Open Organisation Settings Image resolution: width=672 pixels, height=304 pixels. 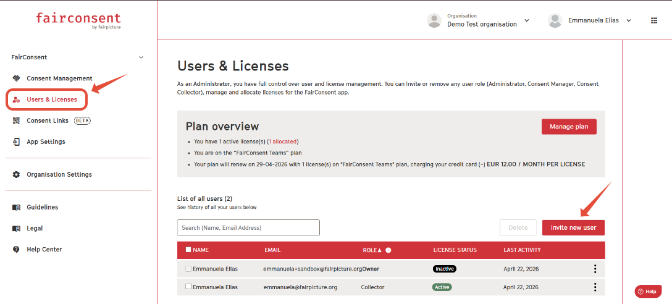59,175
